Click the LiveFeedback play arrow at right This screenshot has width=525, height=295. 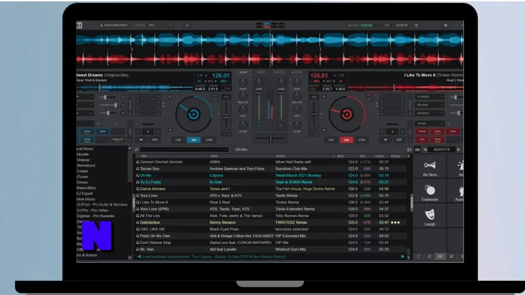pos(402,257)
